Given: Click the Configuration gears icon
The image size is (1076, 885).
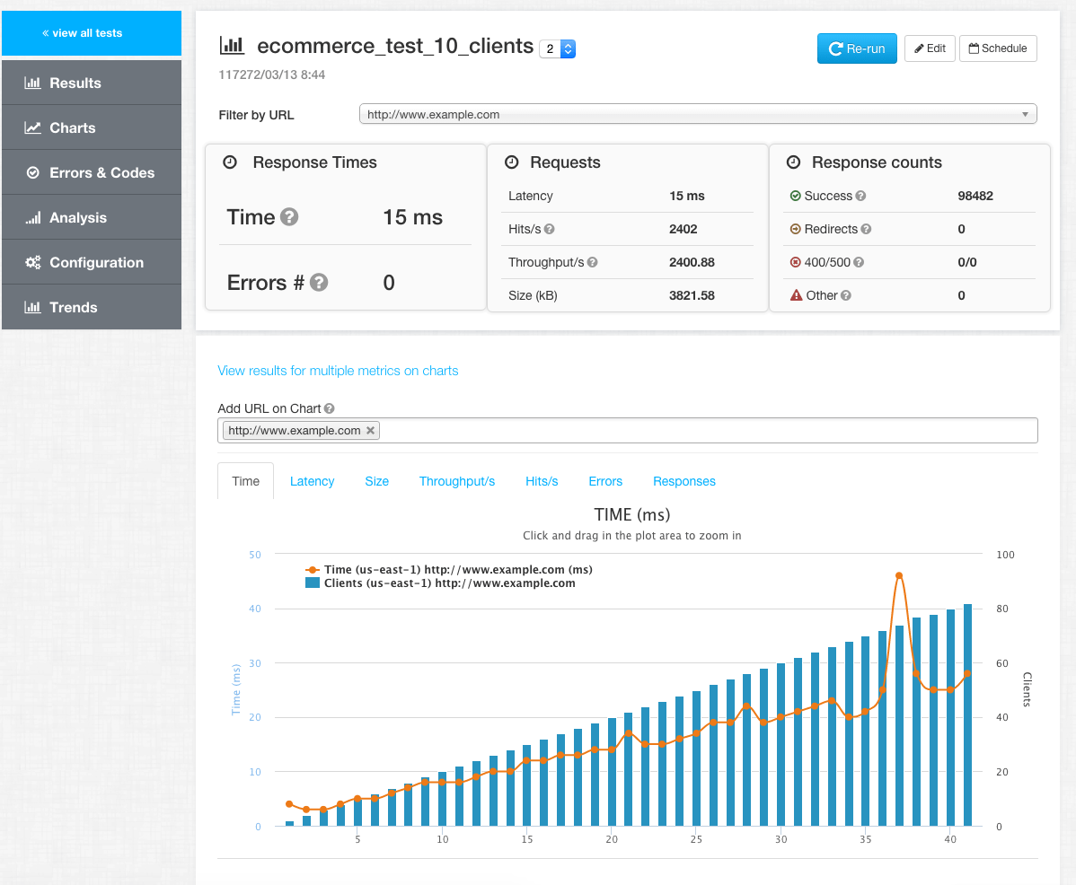Looking at the screenshot, I should [x=32, y=263].
